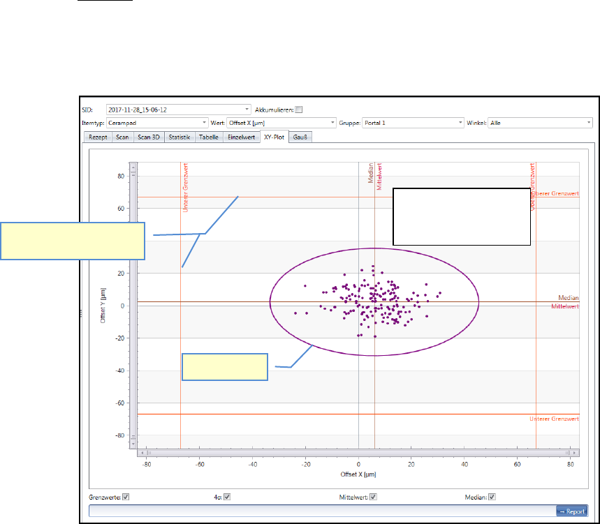This screenshot has height=524, width=600.
Task: Click the Report button
Action: tap(571, 511)
